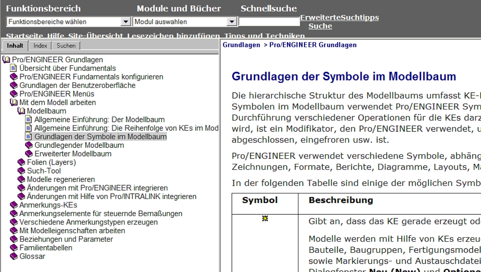Image resolution: width=481 pixels, height=272 pixels.
Task: Expand book icon for Änderungen mit Pro/ENGINEER integrieren
Action: coord(21,188)
